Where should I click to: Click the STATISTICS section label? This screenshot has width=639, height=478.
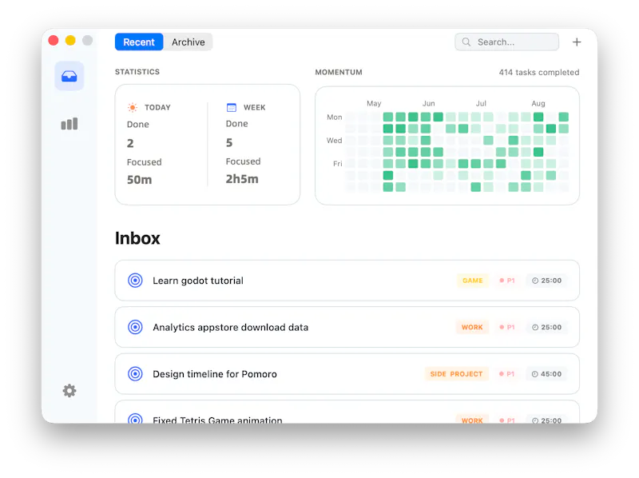(x=137, y=72)
